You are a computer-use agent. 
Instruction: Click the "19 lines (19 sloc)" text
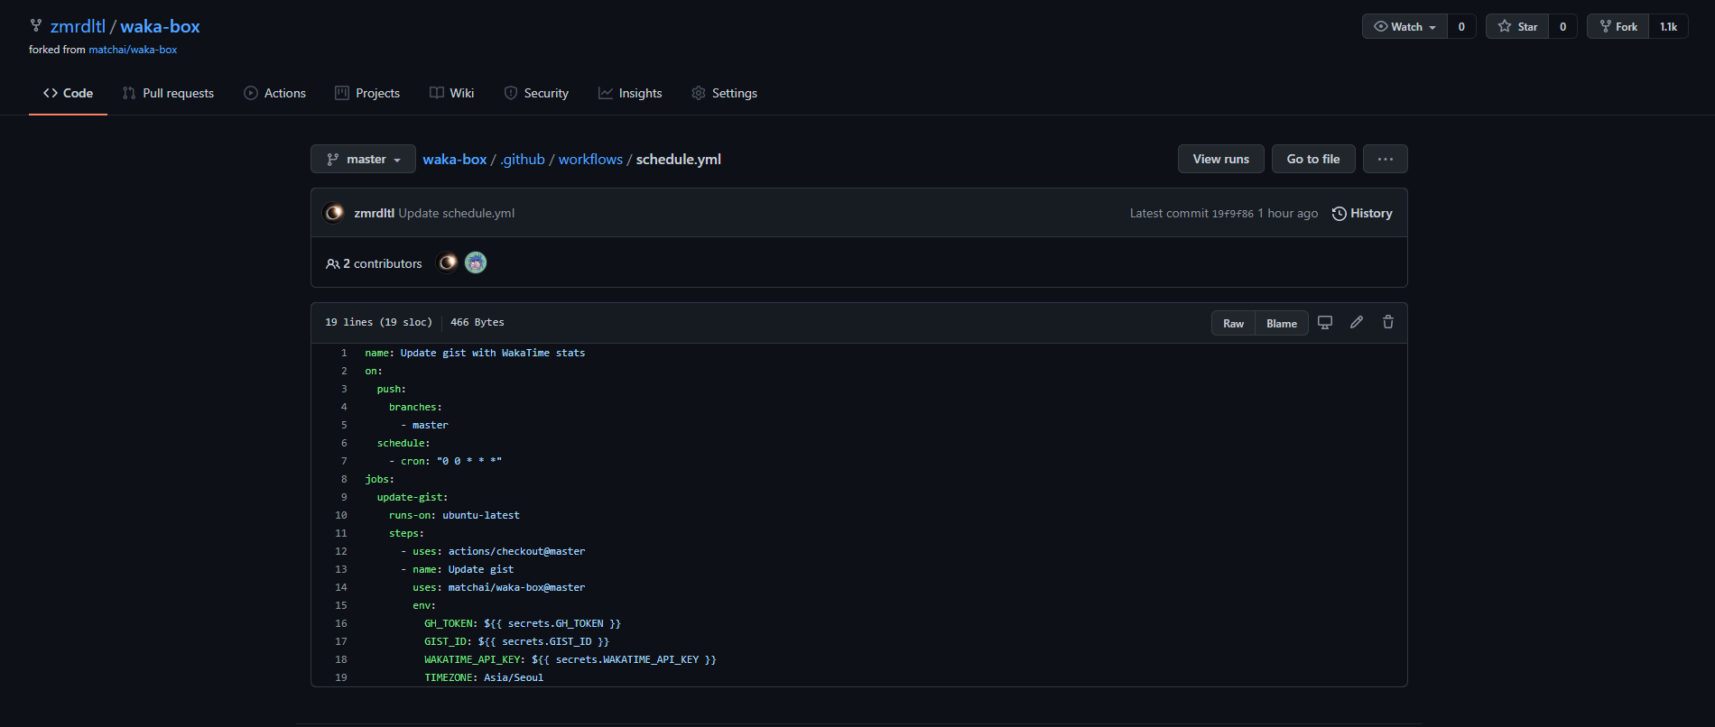point(378,322)
